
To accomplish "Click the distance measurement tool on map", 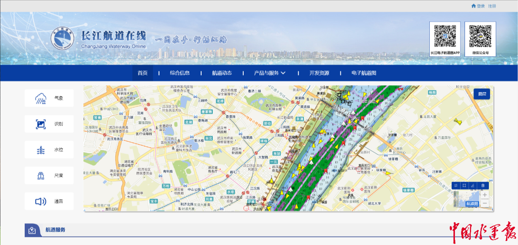I will pyautogui.click(x=456, y=186).
